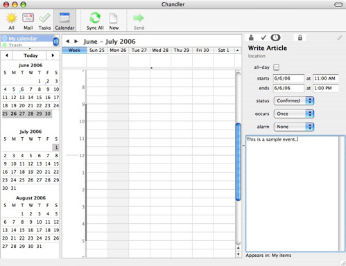Image resolution: width=346 pixels, height=266 pixels.
Task: Select July 31 in mini calendar
Action: coord(14,188)
